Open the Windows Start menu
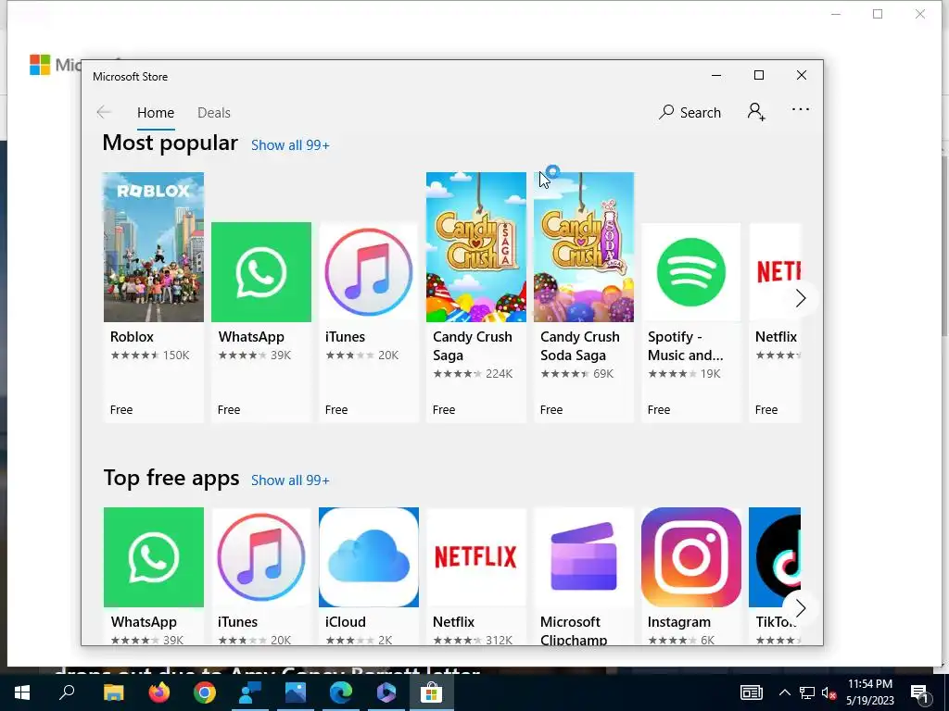This screenshot has width=949, height=711. (x=22, y=692)
